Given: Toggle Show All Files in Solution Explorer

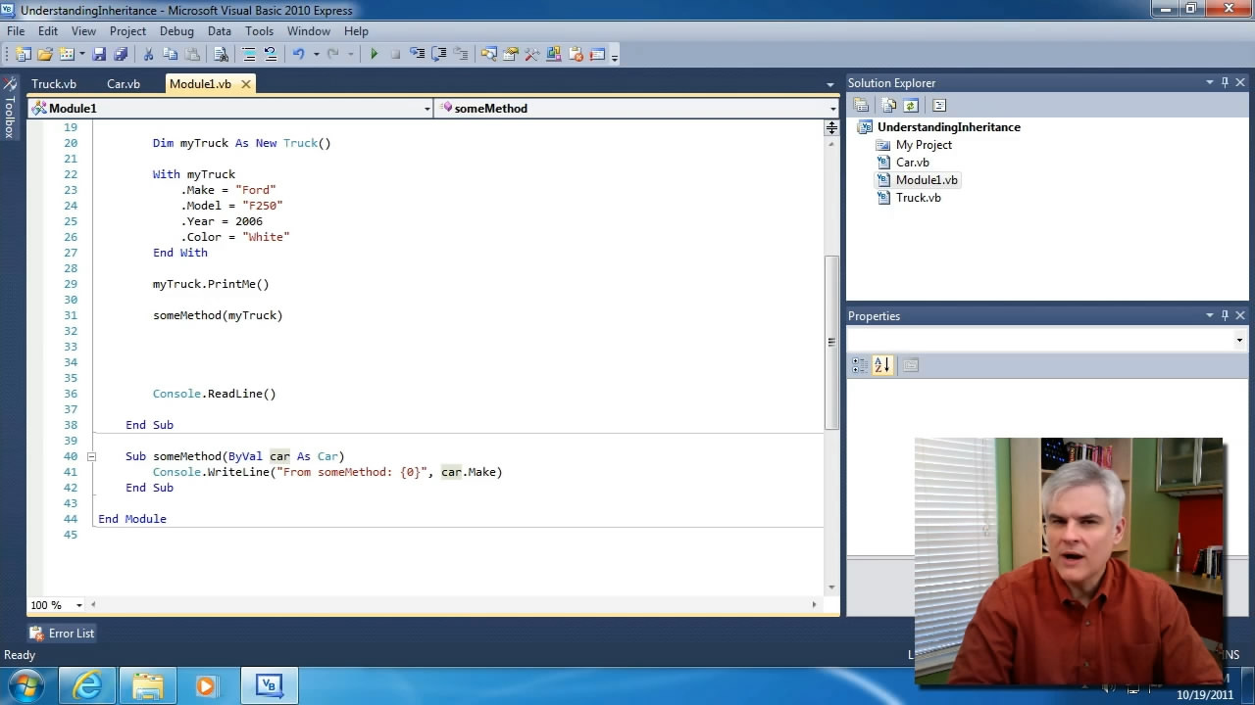Looking at the screenshot, I should point(888,106).
